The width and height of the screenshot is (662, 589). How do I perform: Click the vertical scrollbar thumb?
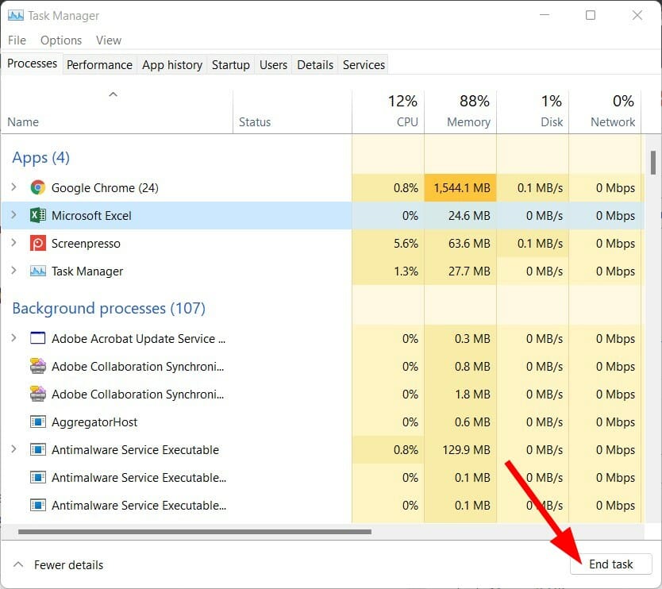[653, 163]
